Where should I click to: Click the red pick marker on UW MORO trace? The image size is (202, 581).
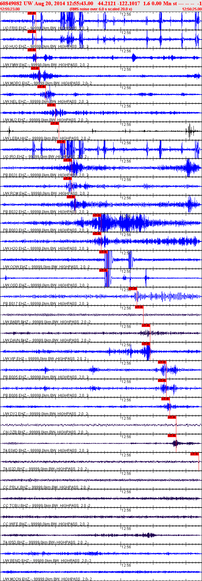pyautogui.click(x=35, y=68)
